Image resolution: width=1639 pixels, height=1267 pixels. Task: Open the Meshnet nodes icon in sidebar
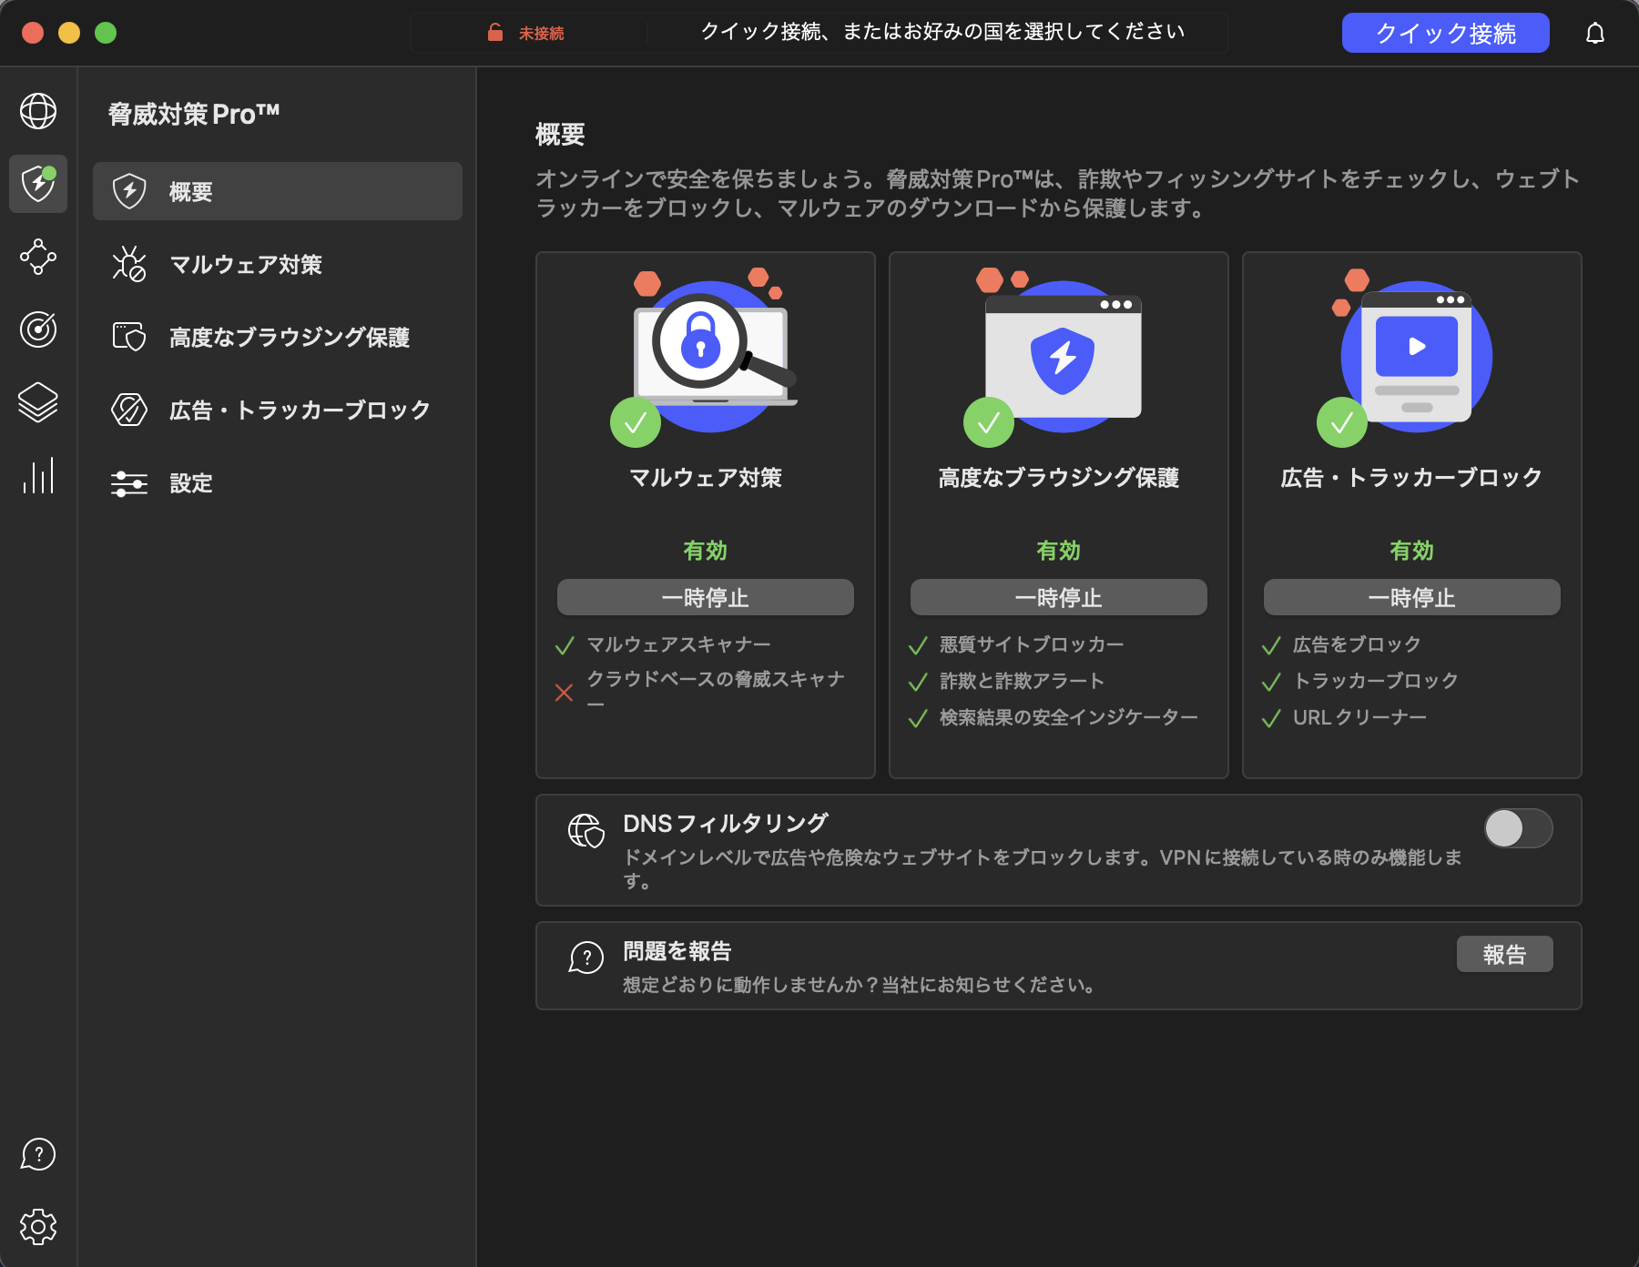[x=38, y=257]
